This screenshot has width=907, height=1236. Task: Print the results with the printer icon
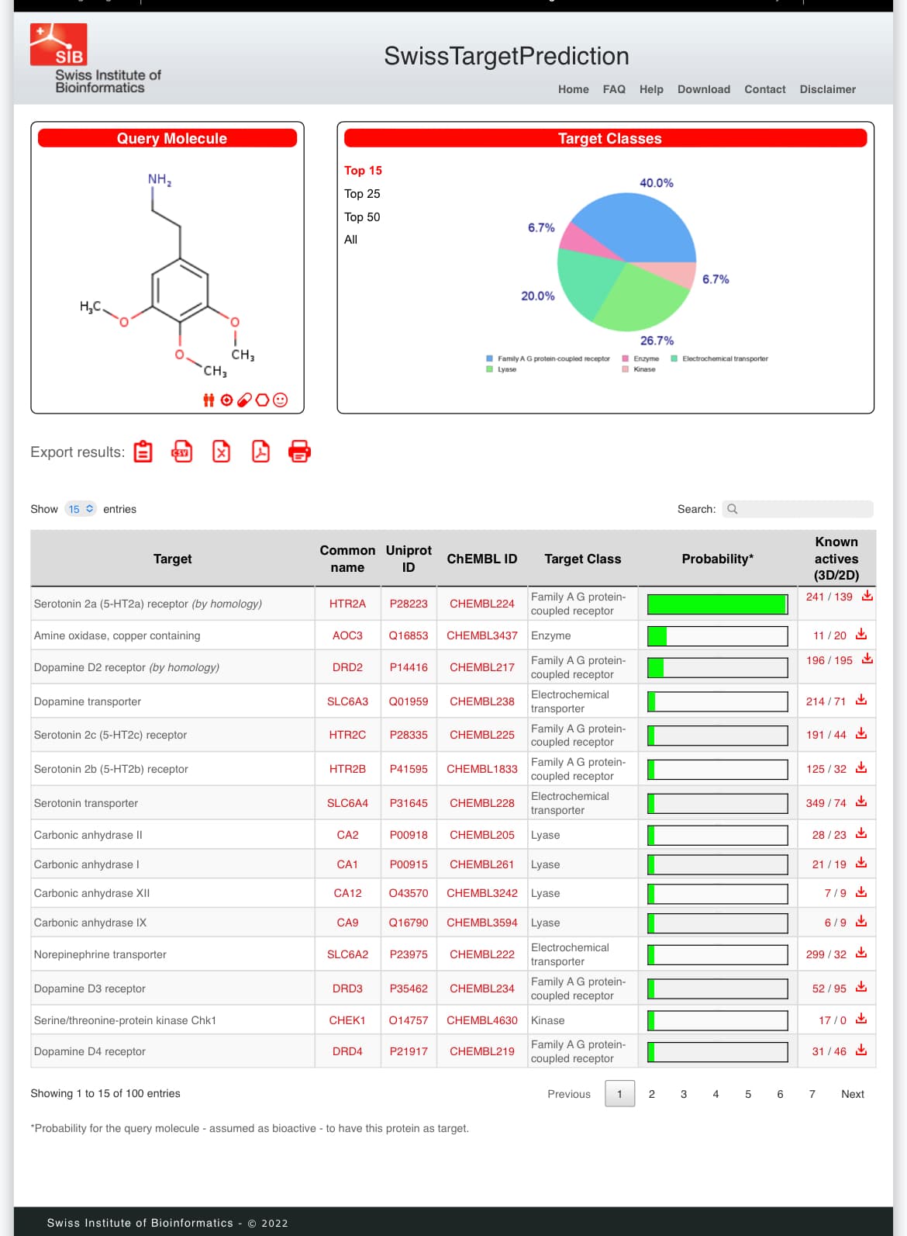[x=299, y=452]
